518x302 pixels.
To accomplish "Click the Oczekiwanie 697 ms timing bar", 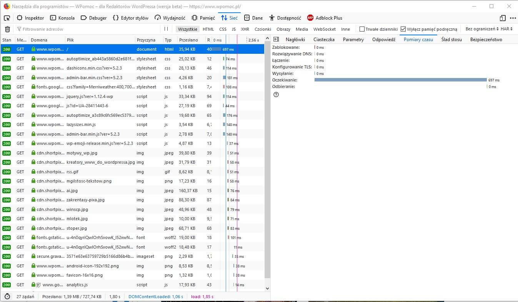I will [x=401, y=80].
